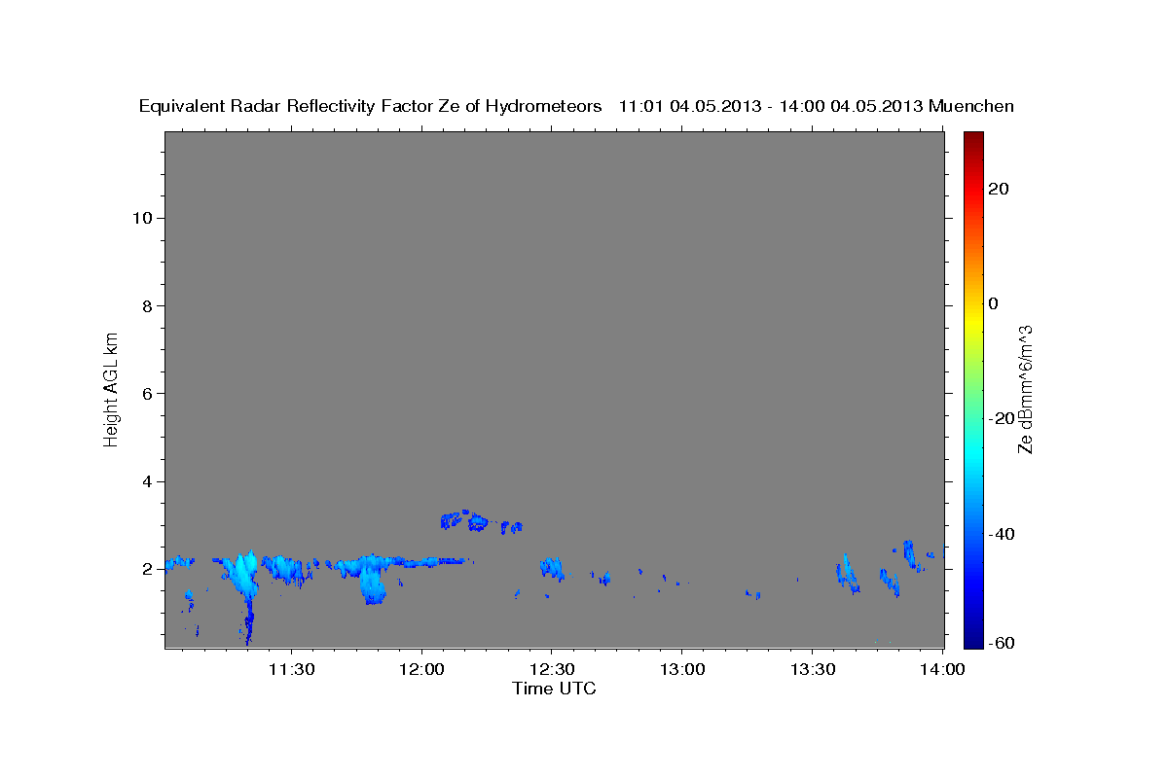Screen dimensions: 1168x778
Task: Click the "Time UTC" axis label
Action: pos(554,689)
